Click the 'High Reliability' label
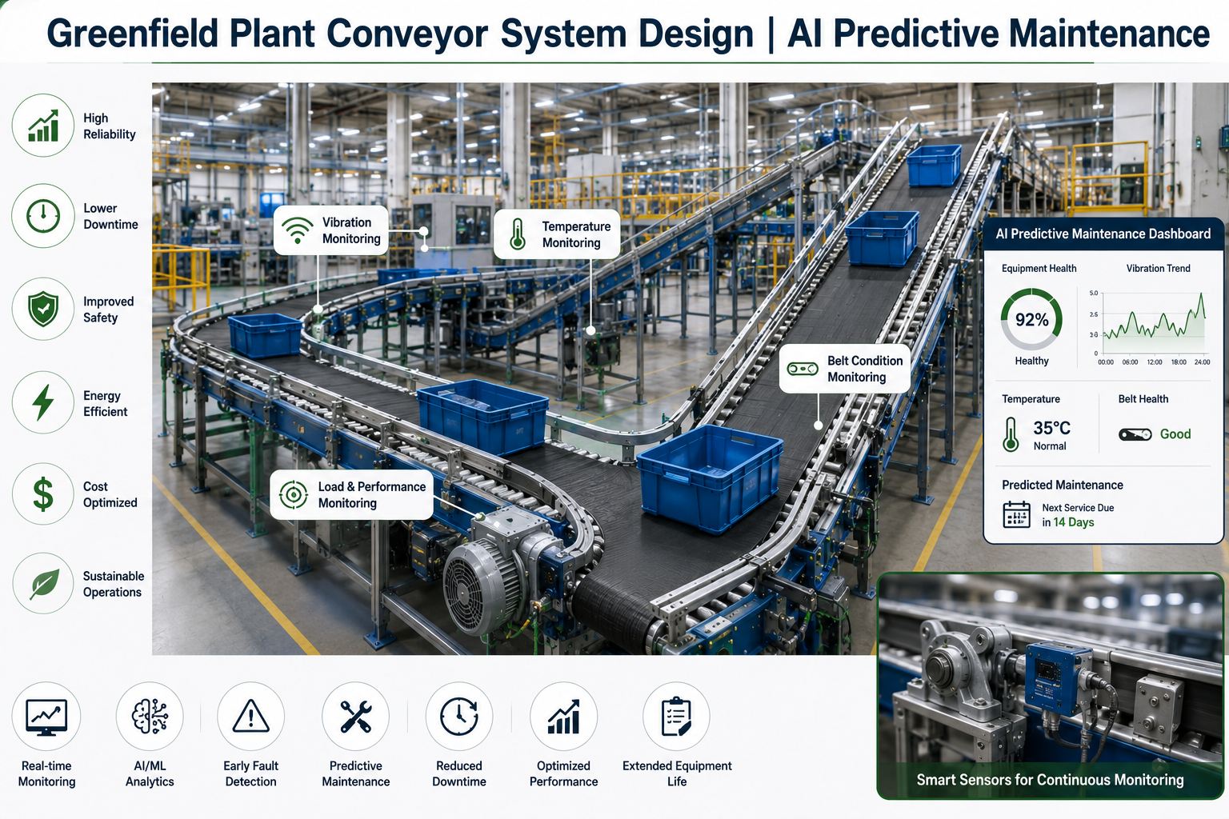1229x819 pixels. coord(109,126)
